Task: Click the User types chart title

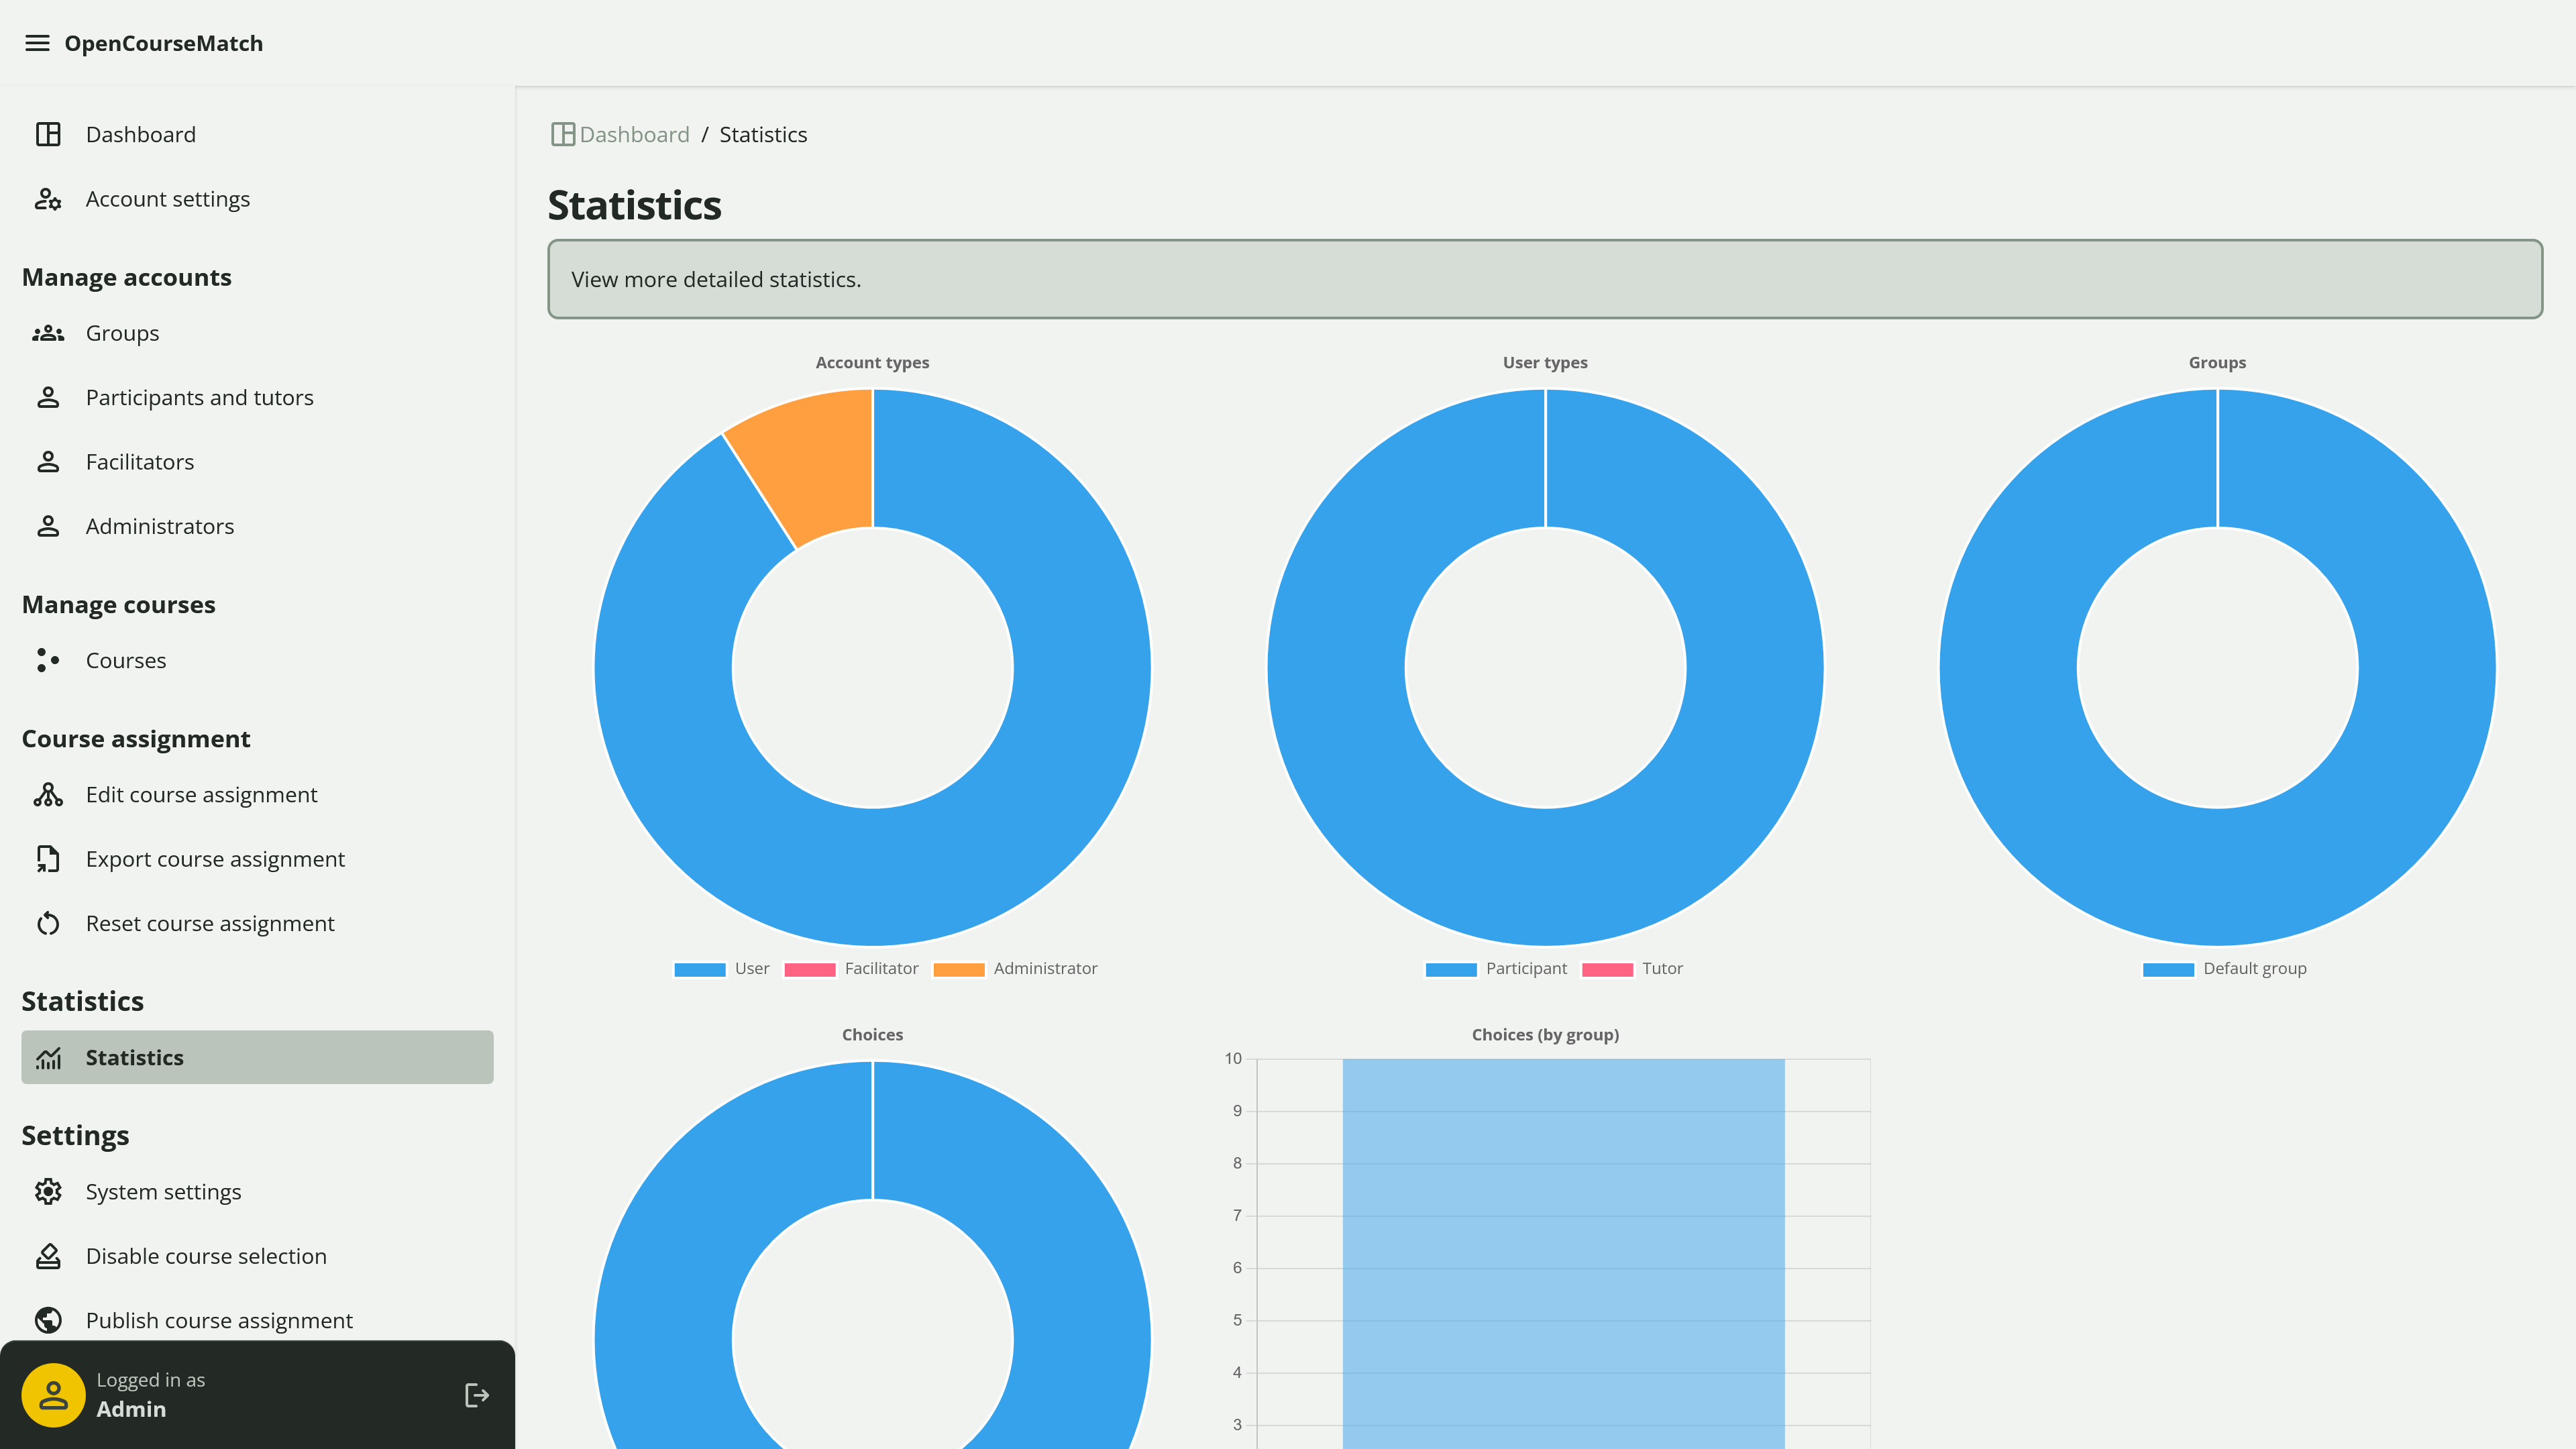Action: click(1545, 362)
